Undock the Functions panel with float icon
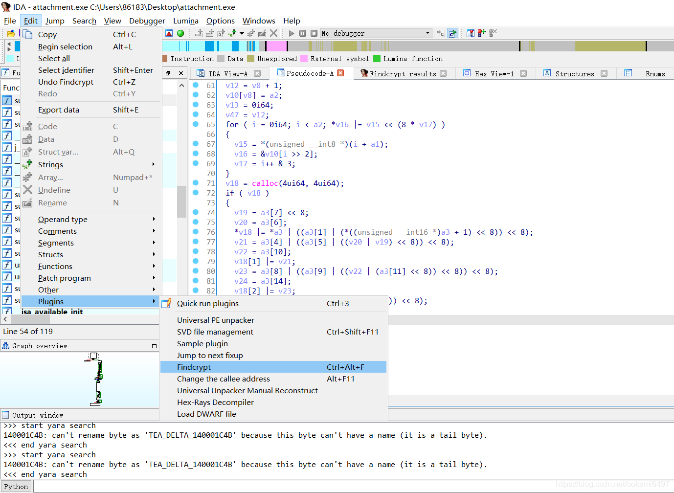 click(168, 73)
